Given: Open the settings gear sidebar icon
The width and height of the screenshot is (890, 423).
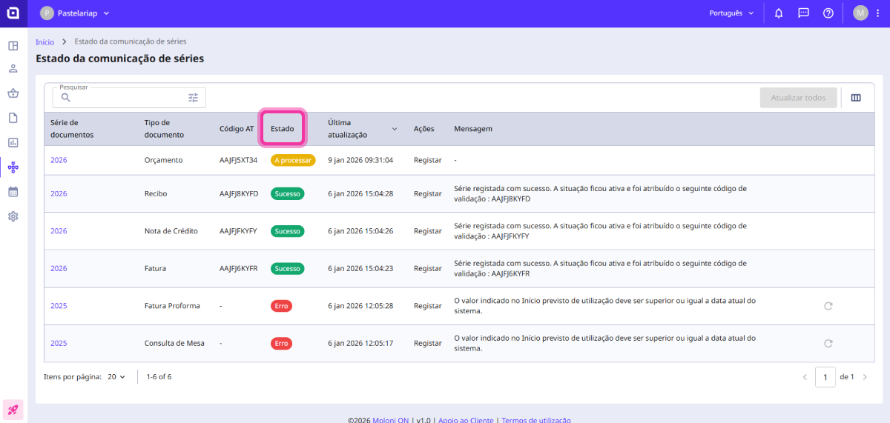Looking at the screenshot, I should [x=13, y=216].
